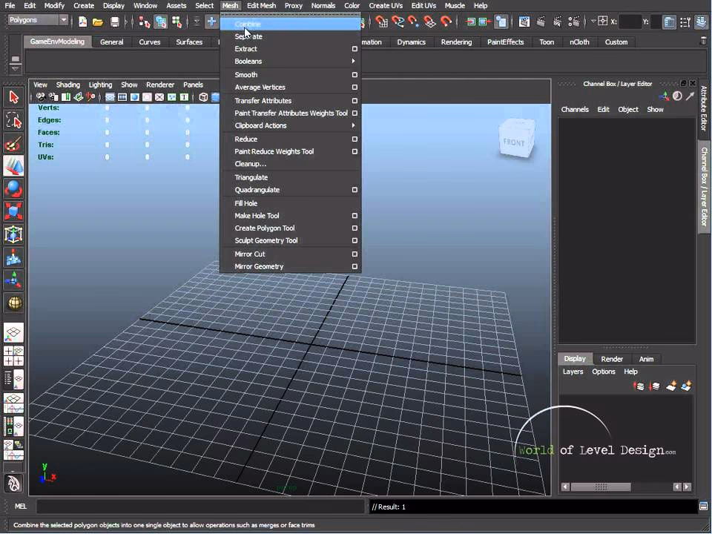This screenshot has width=712, height=534.
Task: Expand Clipboard Actions submenu arrow
Action: coord(353,125)
